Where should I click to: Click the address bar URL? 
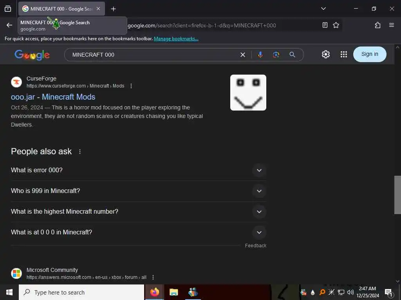(x=202, y=25)
